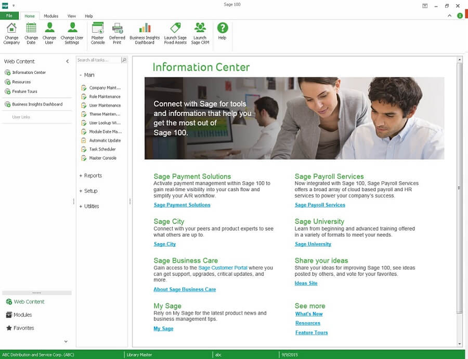
Task: Open Change User Settings
Action: point(71,33)
